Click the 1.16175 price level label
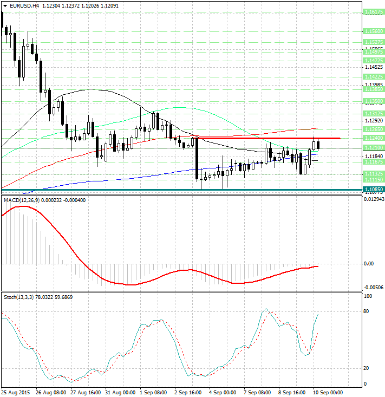 point(374,12)
